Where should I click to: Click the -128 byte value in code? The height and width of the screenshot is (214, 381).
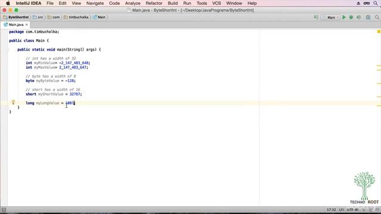pos(70,81)
